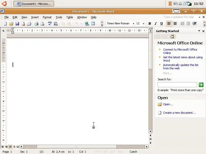Click Select Browse Object circle button
This screenshot has height=154, width=206.
(x=150, y=139)
